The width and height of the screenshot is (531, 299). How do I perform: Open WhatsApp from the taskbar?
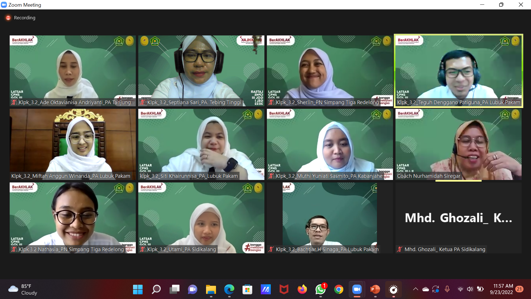(x=320, y=290)
